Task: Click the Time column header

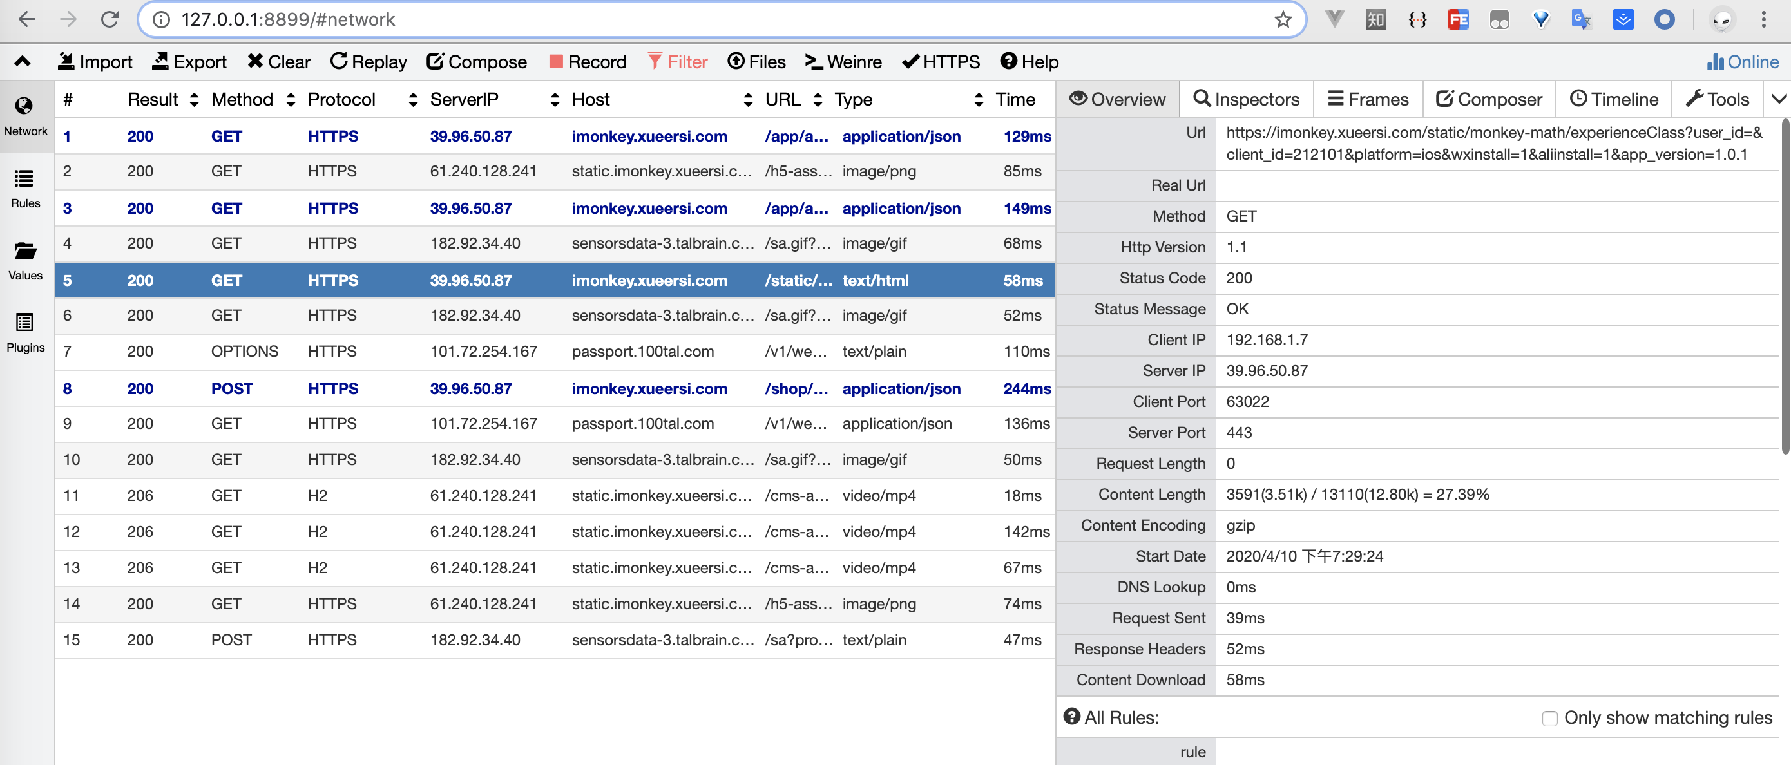Action: point(1015,99)
